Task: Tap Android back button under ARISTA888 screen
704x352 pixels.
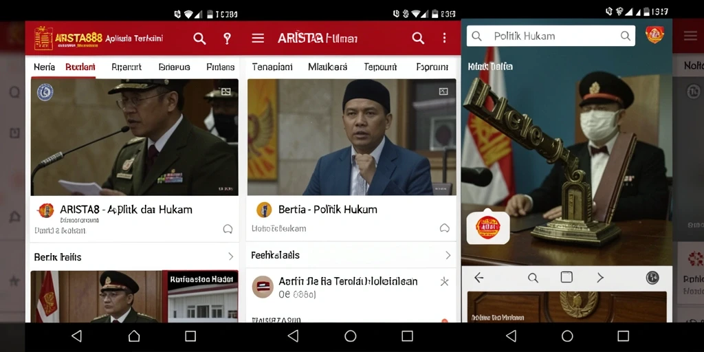Action: click(77, 335)
